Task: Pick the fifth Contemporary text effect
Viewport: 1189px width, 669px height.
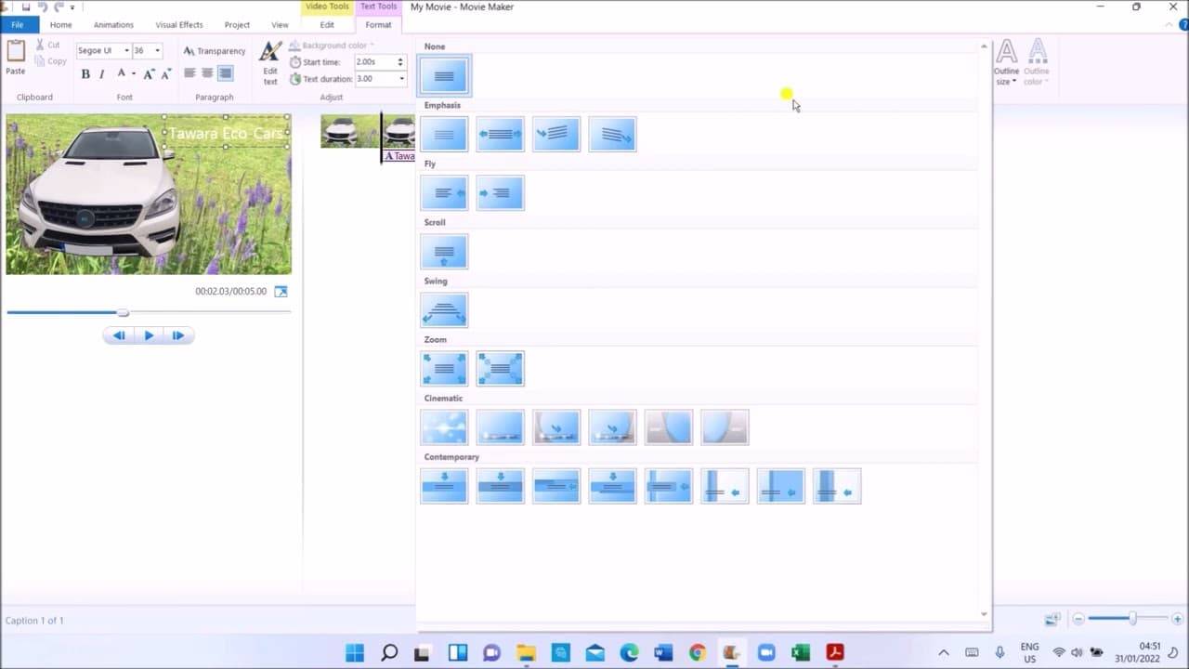Action: [669, 485]
